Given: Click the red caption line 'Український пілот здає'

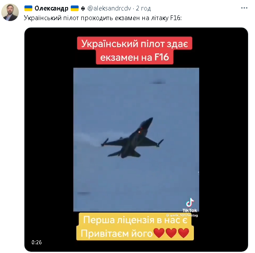Looking at the screenshot, I should [x=134, y=43].
